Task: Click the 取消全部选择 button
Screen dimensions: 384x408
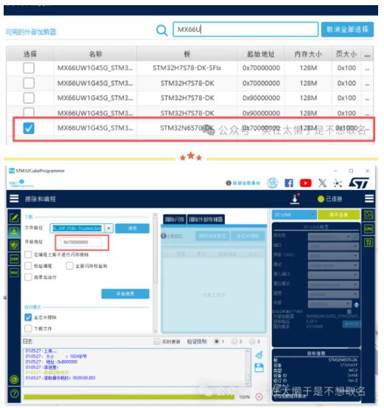Action: tap(347, 29)
